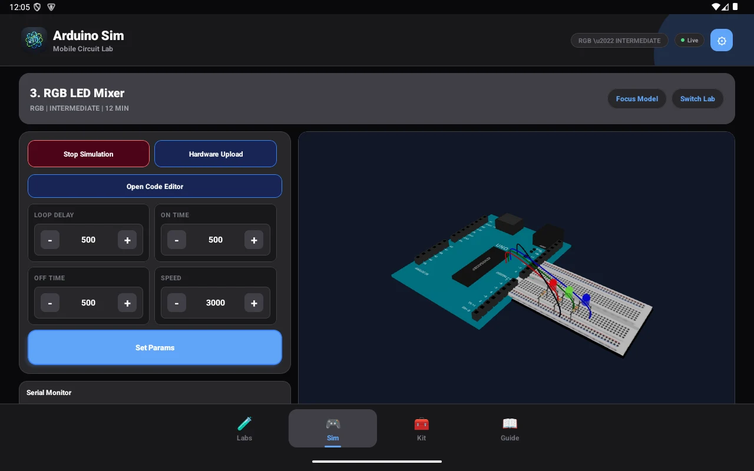Open the Code Editor
Screen dimensions: 754x471
pyautogui.click(x=155, y=186)
